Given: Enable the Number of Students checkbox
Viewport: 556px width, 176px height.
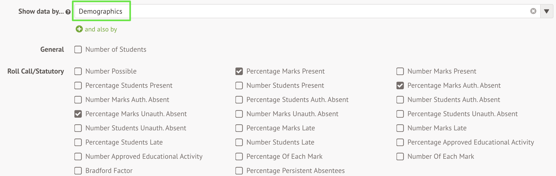Looking at the screenshot, I should click(78, 49).
